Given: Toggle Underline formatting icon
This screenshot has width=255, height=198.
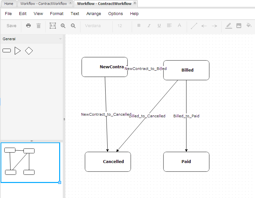Looking at the screenshot, I should tap(159, 25).
